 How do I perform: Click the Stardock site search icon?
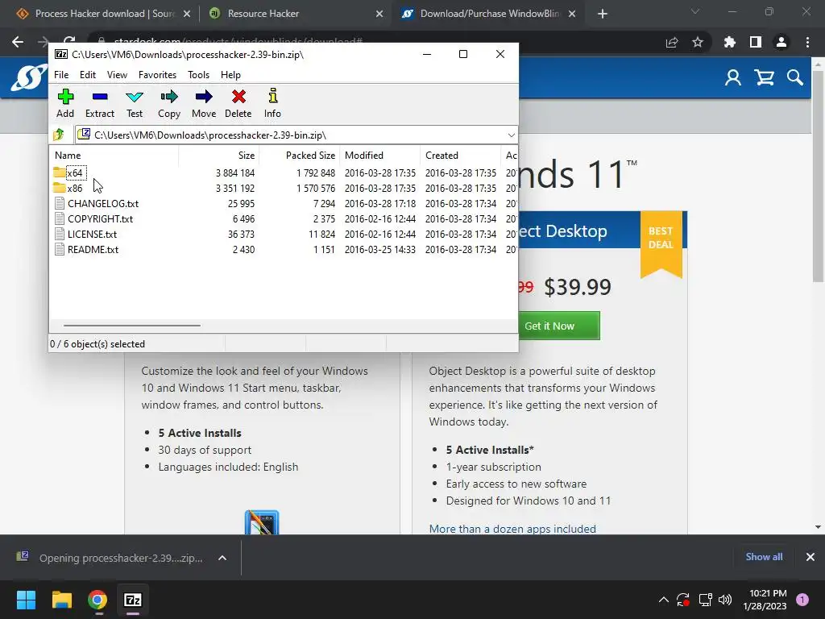pyautogui.click(x=795, y=78)
